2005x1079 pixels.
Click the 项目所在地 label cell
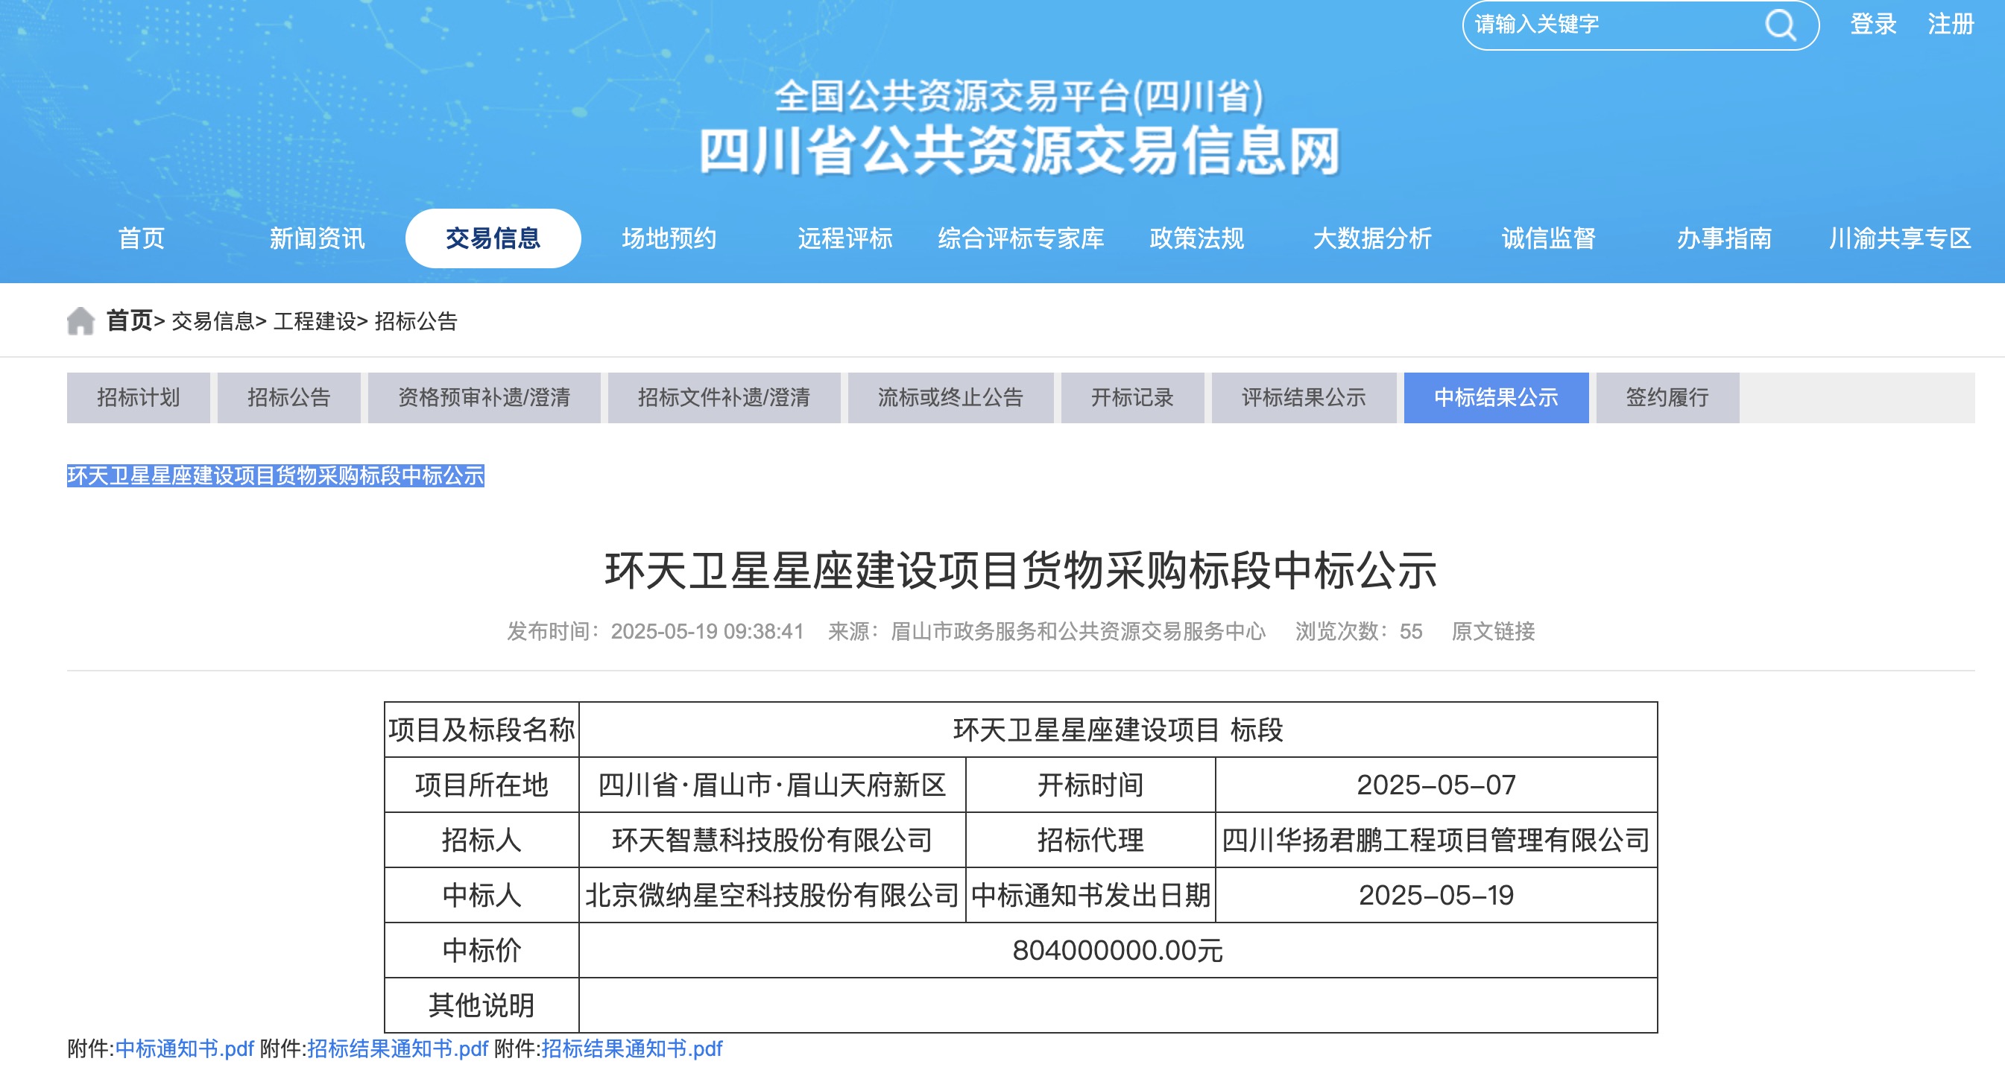coord(481,785)
